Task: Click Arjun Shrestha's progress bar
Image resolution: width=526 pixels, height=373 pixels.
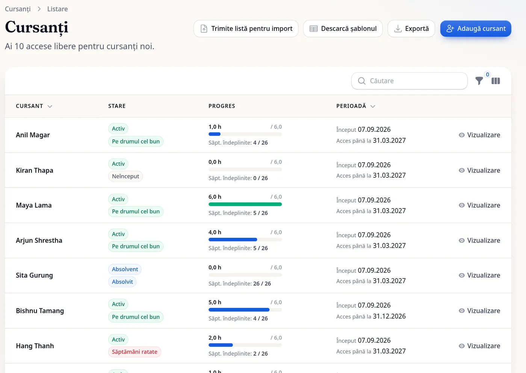Action: pyautogui.click(x=245, y=240)
